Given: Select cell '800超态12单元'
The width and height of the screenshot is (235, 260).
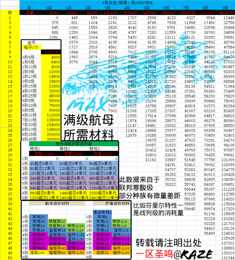Looking at the screenshot, I should click(x=103, y=183).
